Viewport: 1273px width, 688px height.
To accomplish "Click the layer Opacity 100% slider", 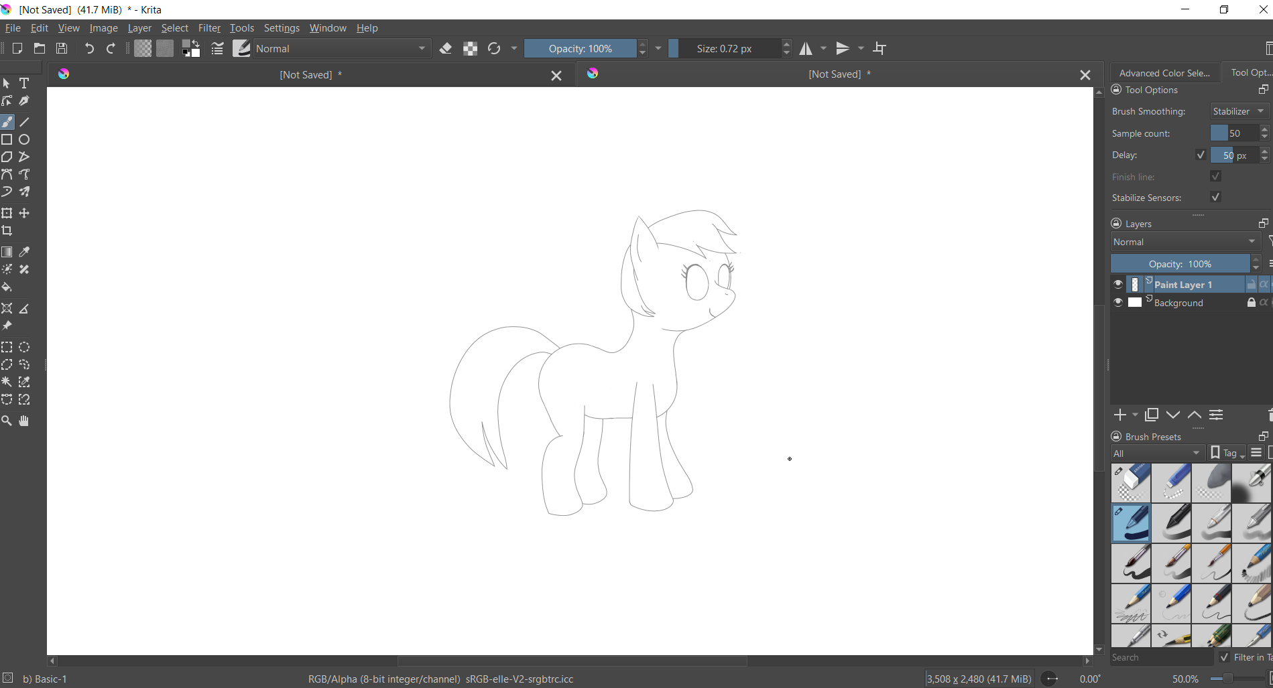I will click(x=1180, y=264).
